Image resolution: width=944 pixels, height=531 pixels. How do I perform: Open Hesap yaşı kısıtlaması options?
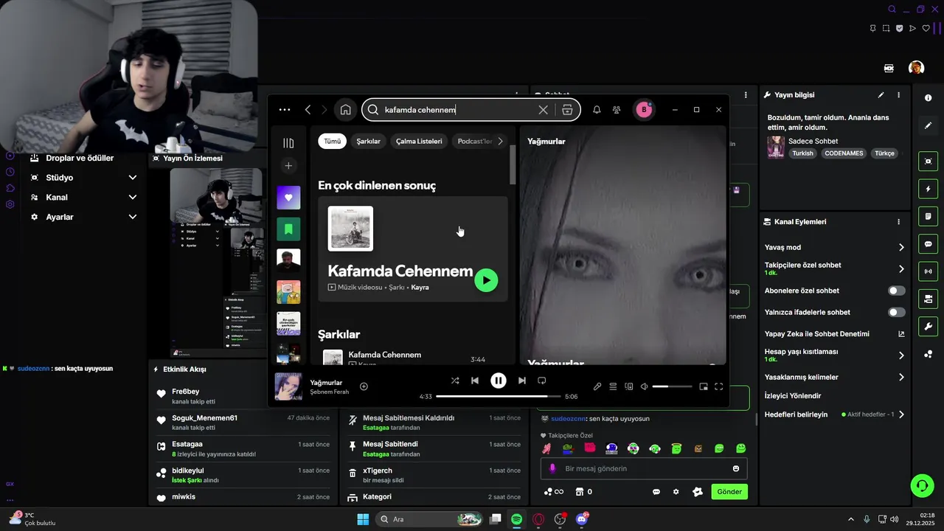coord(835,355)
